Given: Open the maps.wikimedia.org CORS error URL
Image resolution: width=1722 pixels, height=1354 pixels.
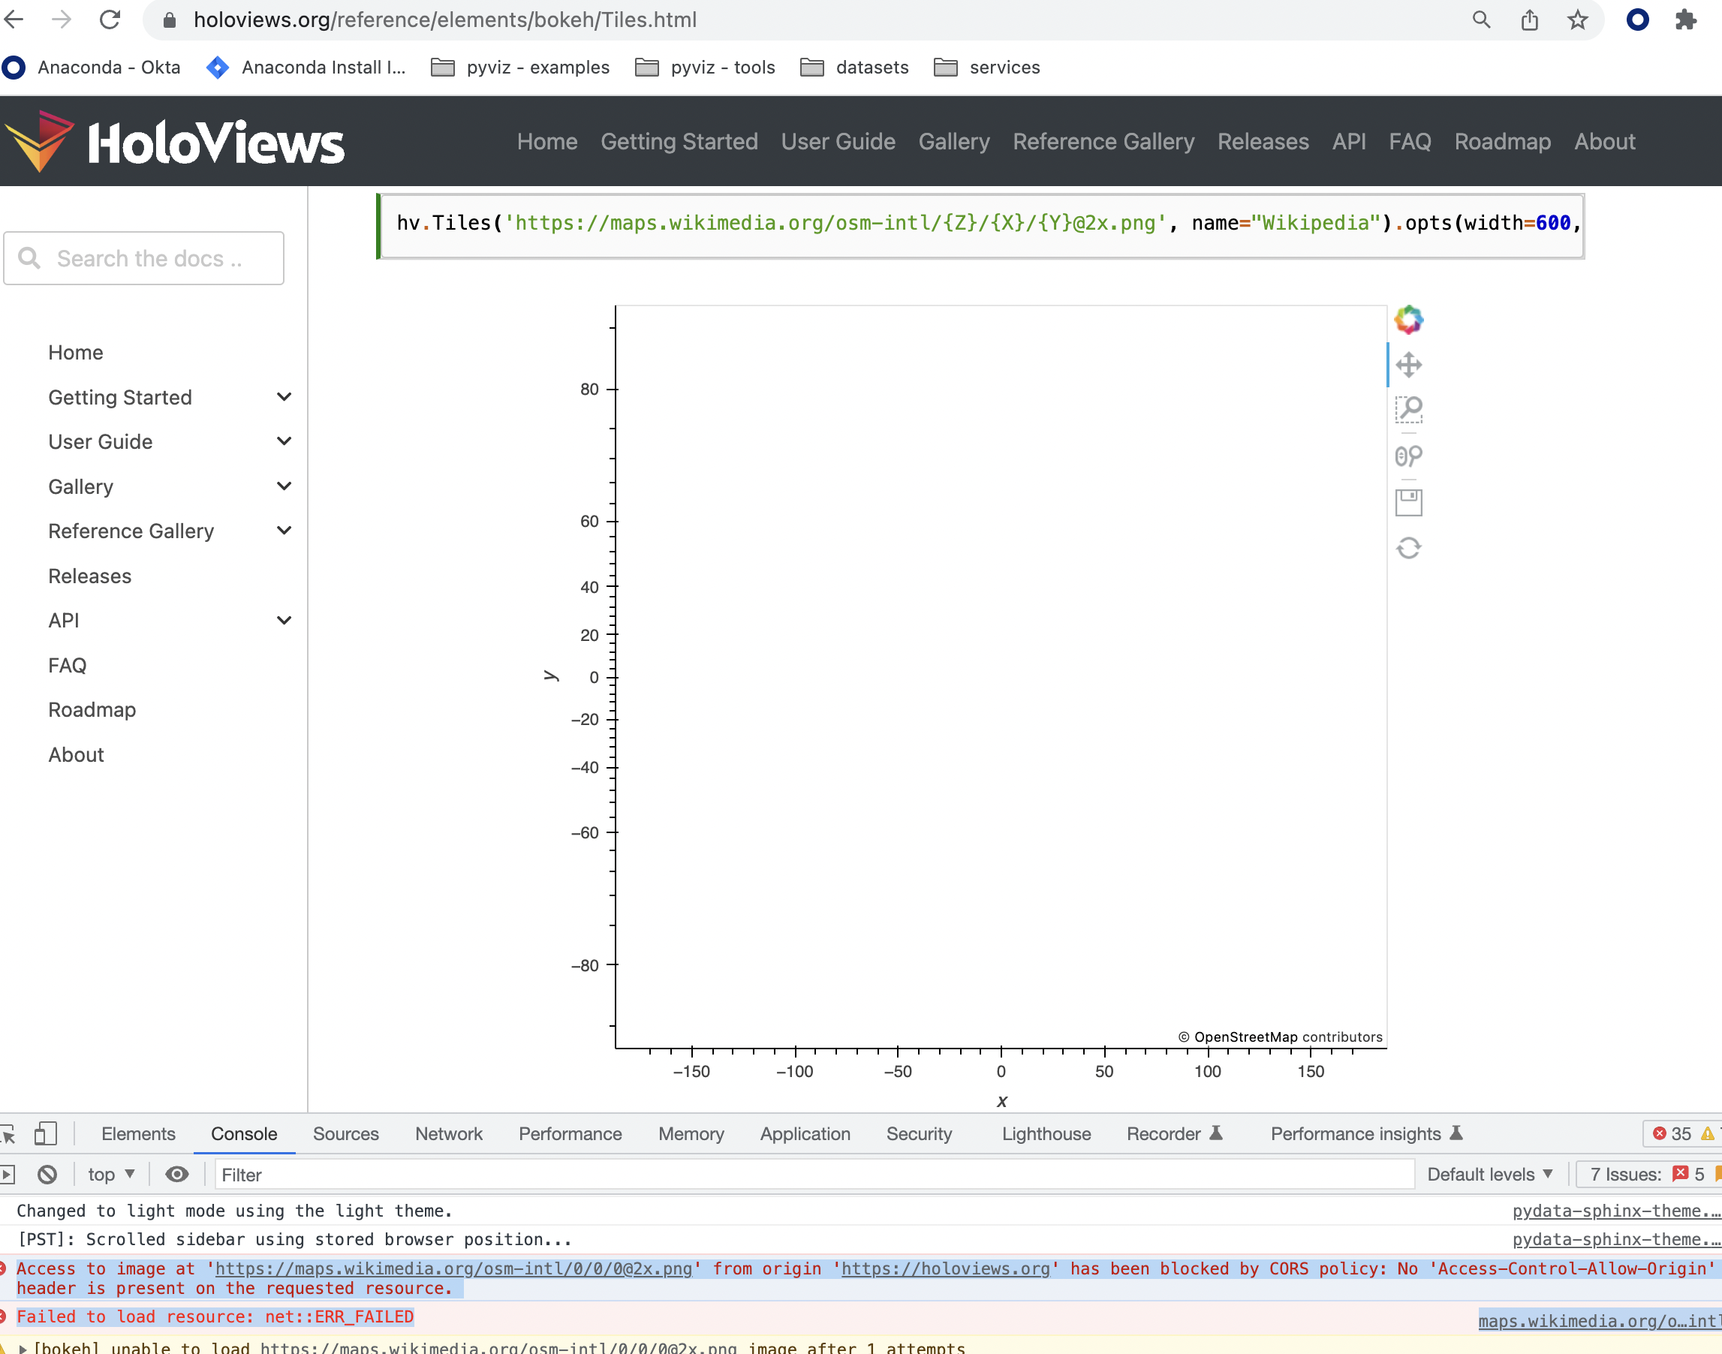Looking at the screenshot, I should [453, 1269].
